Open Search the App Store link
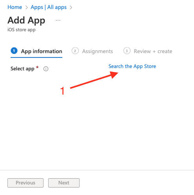 (132, 66)
